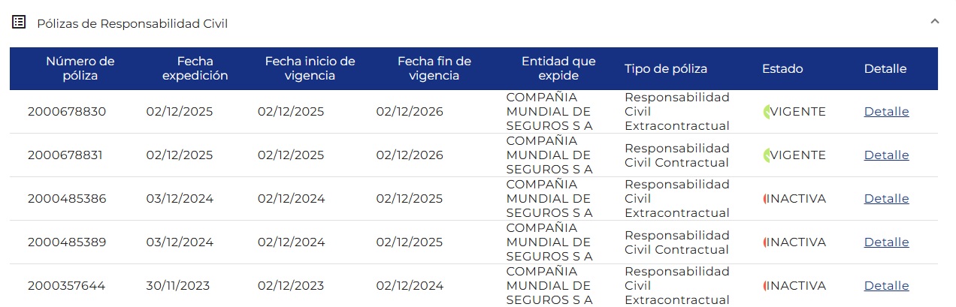Click the red INACTIVA status icon for policy 2000357644
This screenshot has height=307, width=956.
(765, 286)
